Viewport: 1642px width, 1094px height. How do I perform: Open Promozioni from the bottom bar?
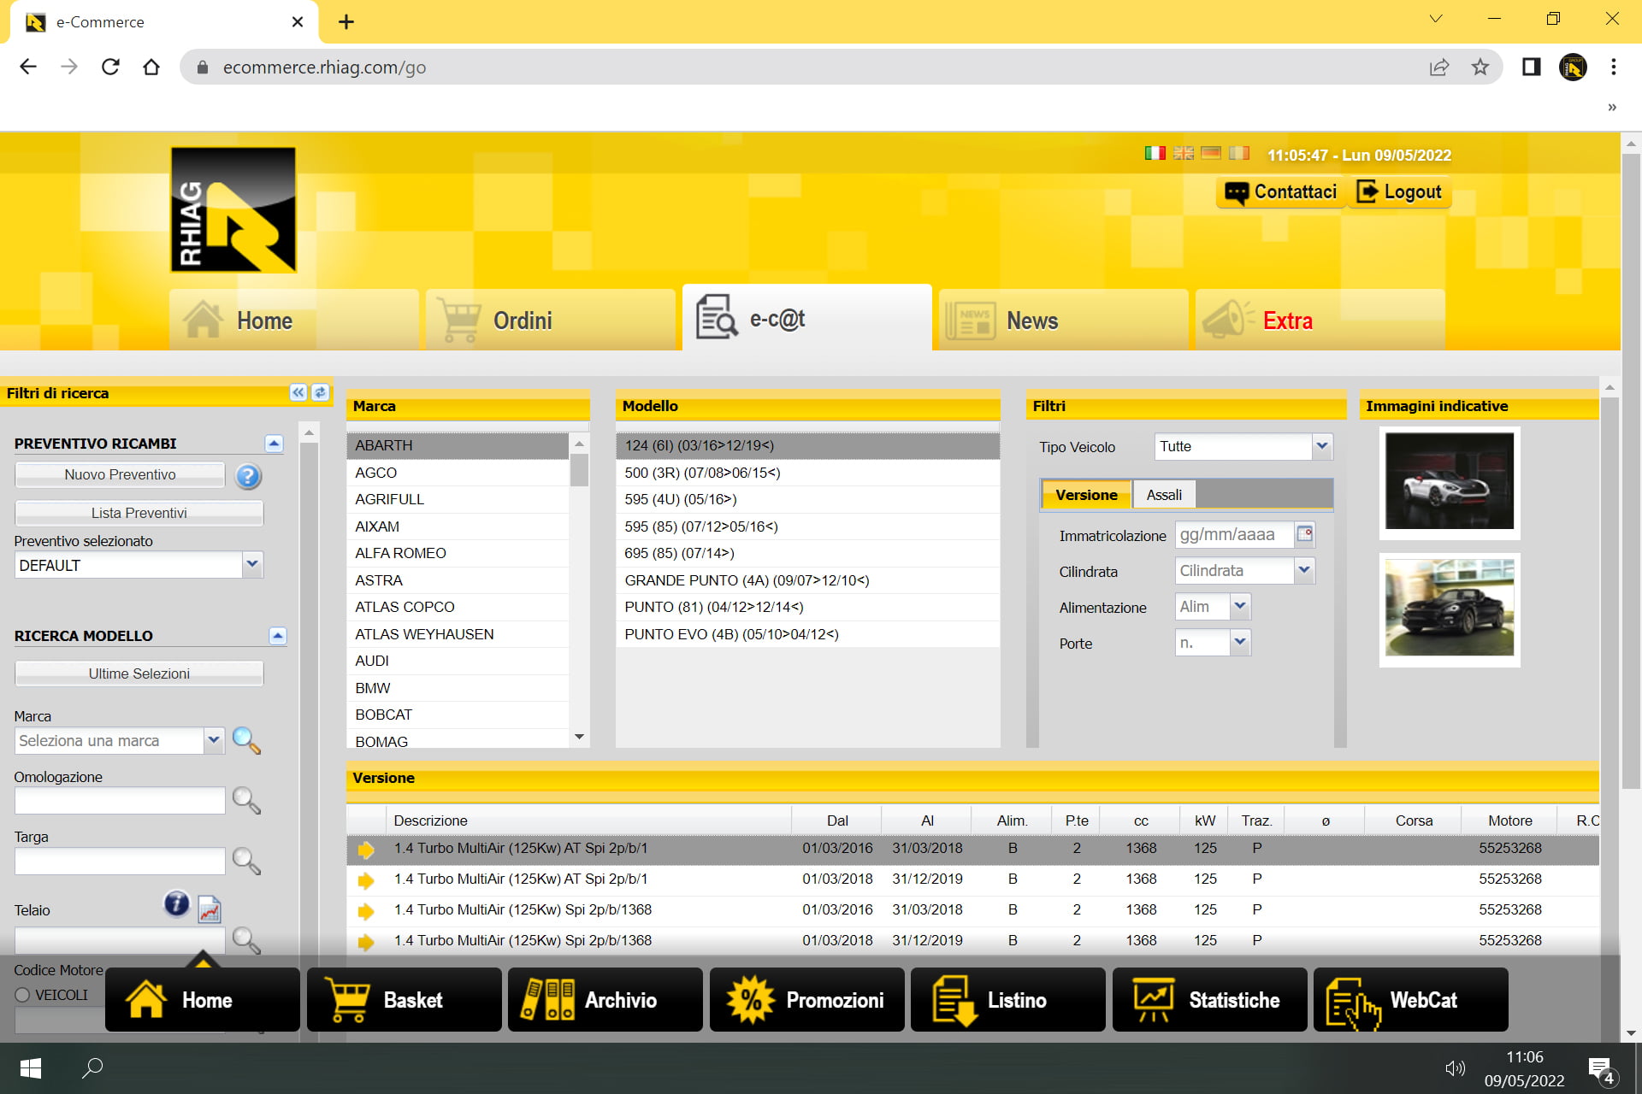(x=806, y=1000)
